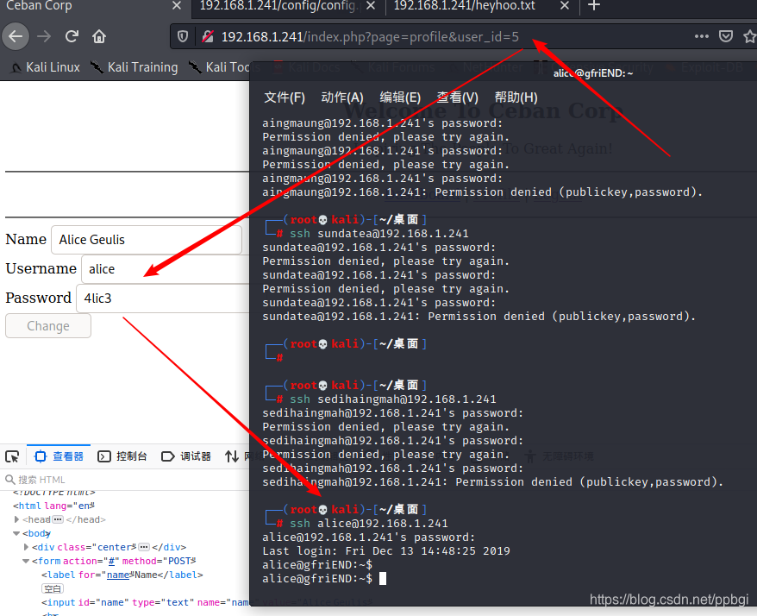Open the terminal 帮助(H) menu
Image resolution: width=757 pixels, height=616 pixels.
point(516,97)
